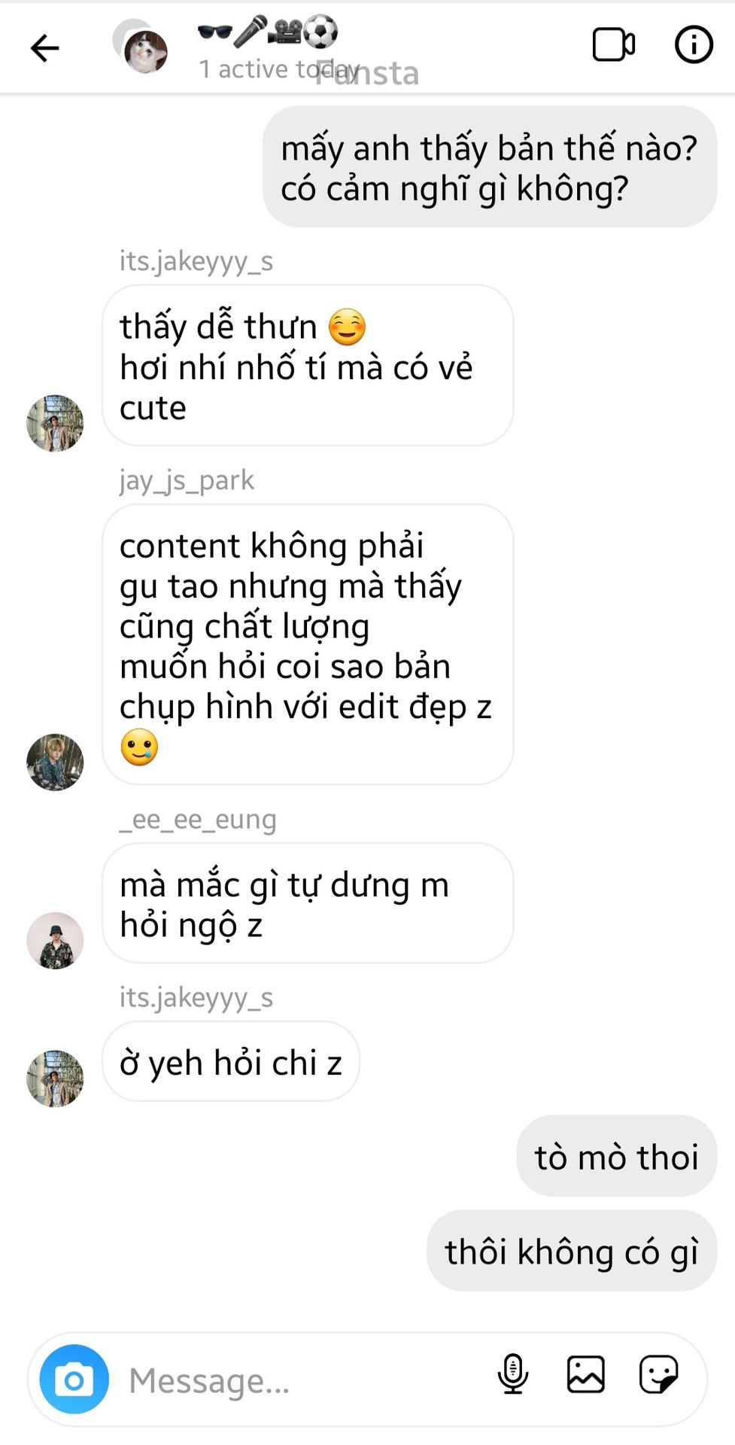Select the message 'thôi không có gì'

tap(572, 1251)
